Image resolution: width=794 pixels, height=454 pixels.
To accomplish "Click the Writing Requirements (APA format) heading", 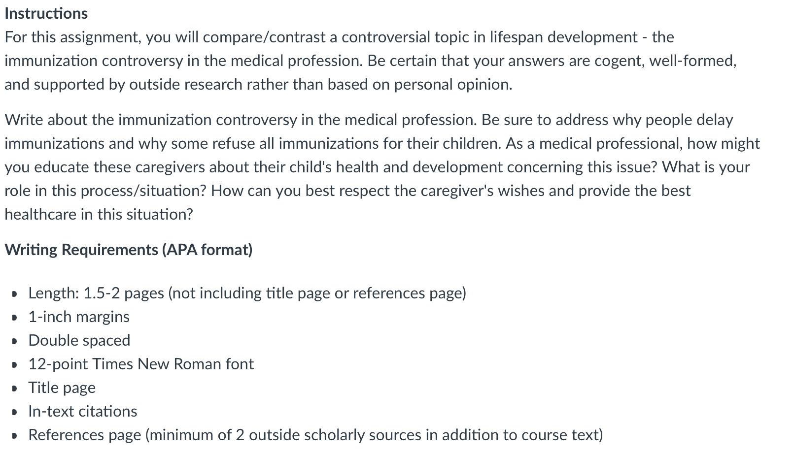I will 128,250.
